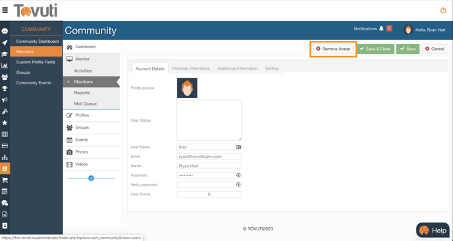Click the Email input field
The image size is (453, 241).
point(209,157)
